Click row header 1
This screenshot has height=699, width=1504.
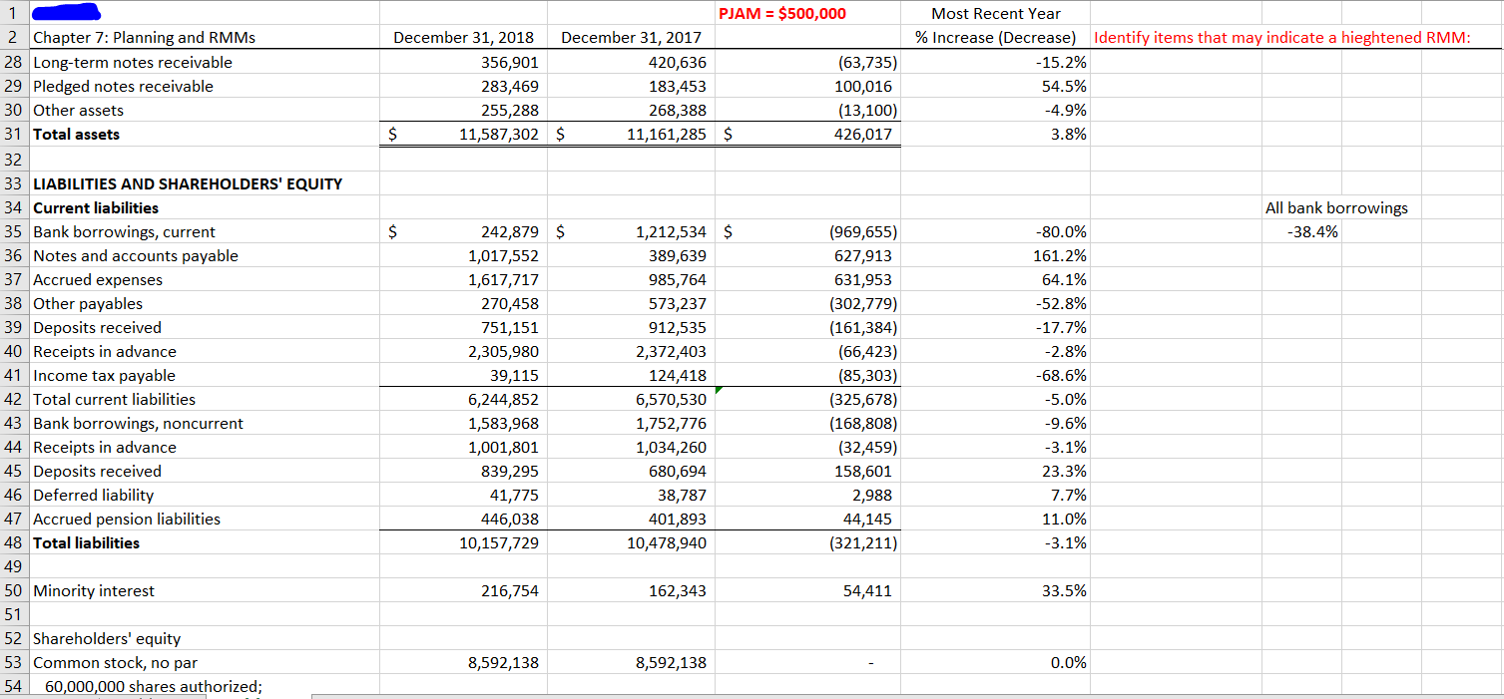(x=13, y=13)
